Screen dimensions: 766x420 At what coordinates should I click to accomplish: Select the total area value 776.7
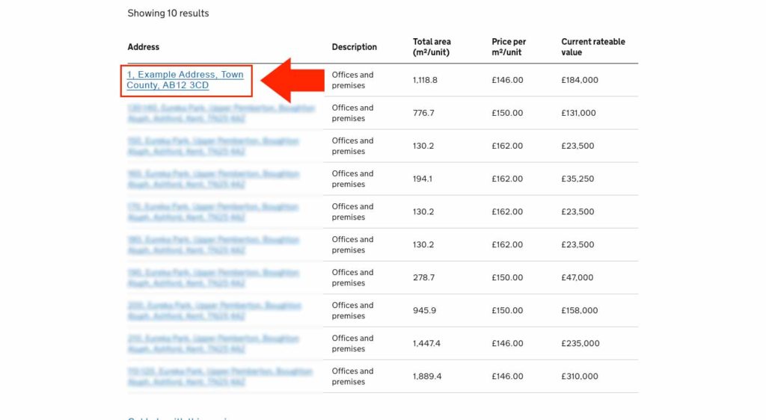pos(423,113)
